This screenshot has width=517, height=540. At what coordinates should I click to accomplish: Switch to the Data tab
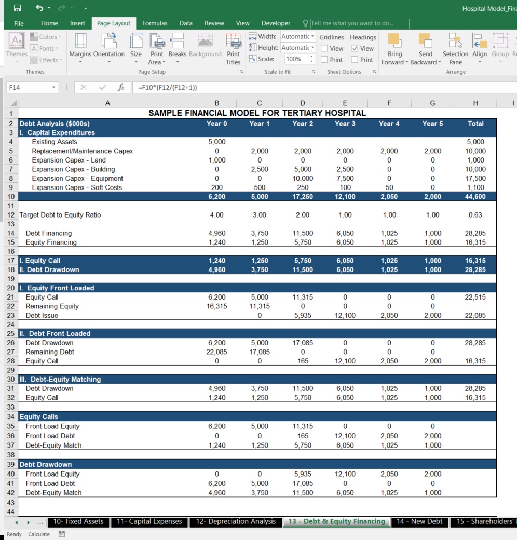pyautogui.click(x=186, y=23)
